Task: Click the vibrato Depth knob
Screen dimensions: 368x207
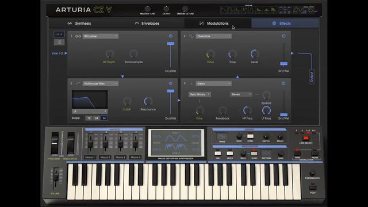Action: coord(266,136)
